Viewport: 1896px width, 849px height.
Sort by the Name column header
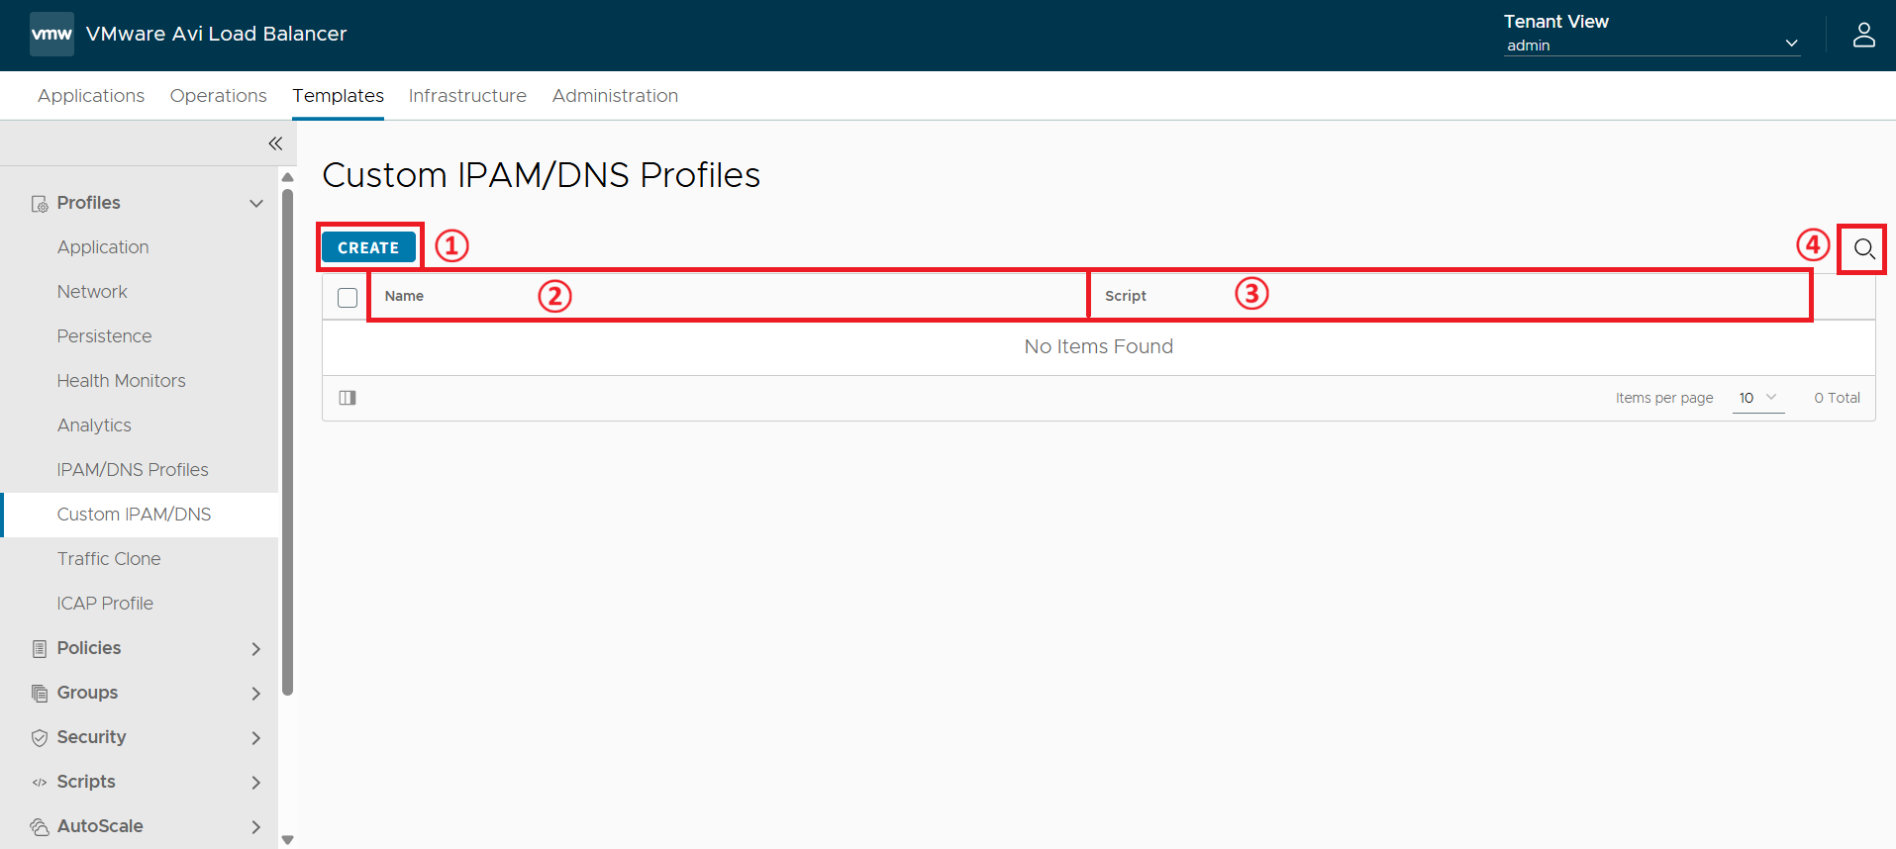click(x=404, y=296)
